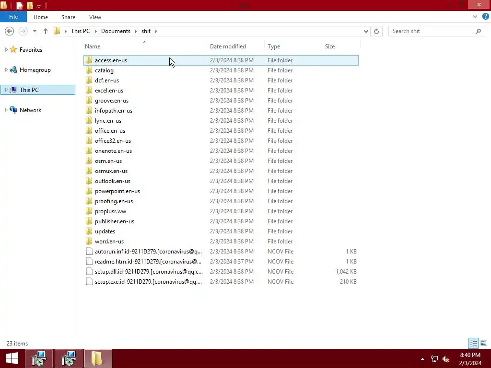
Task: Navigate to Documents in breadcrumb
Action: tap(116, 31)
